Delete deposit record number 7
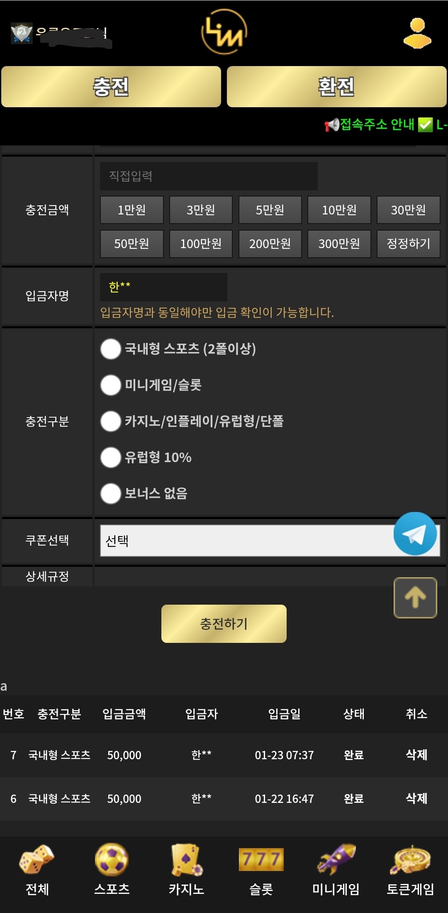The image size is (448, 913). point(416,755)
